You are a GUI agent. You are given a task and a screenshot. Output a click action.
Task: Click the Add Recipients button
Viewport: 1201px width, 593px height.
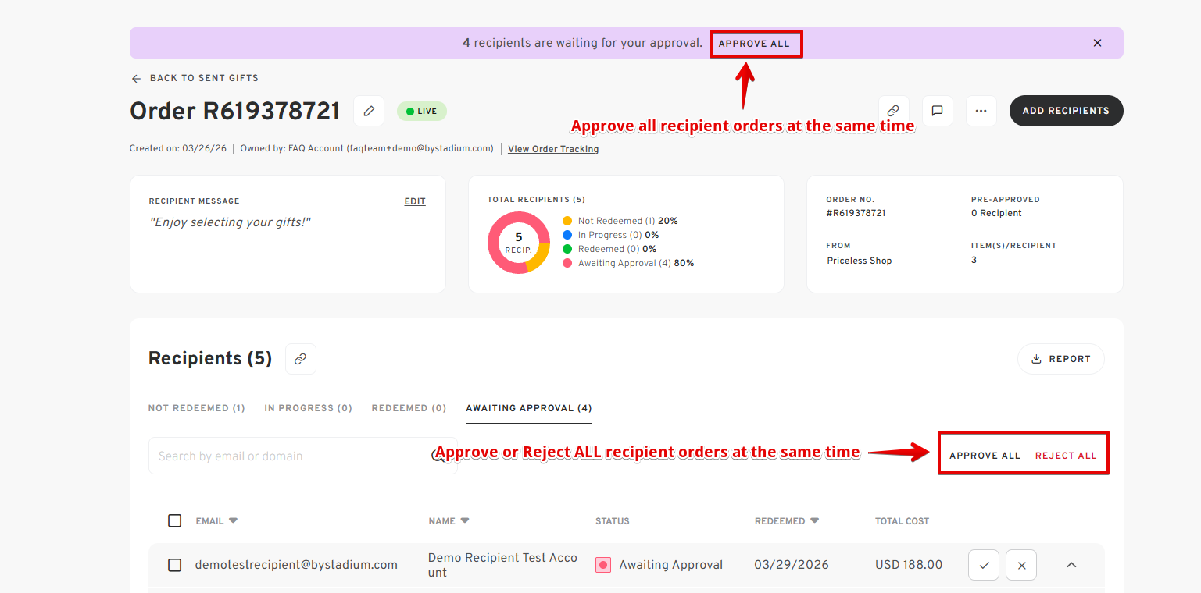click(x=1066, y=111)
